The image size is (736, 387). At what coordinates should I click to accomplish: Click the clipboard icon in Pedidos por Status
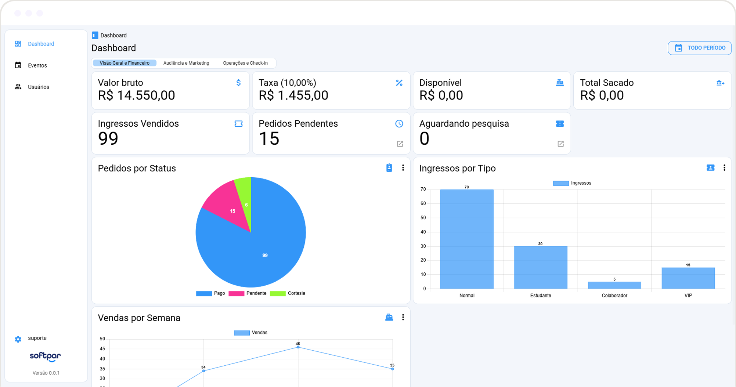tap(389, 168)
